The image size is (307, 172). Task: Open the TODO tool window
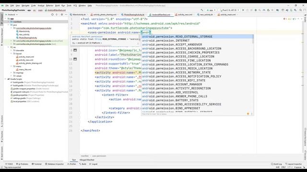9,164
